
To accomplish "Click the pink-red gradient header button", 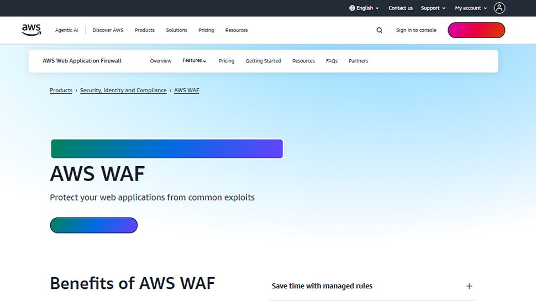I will point(476,30).
